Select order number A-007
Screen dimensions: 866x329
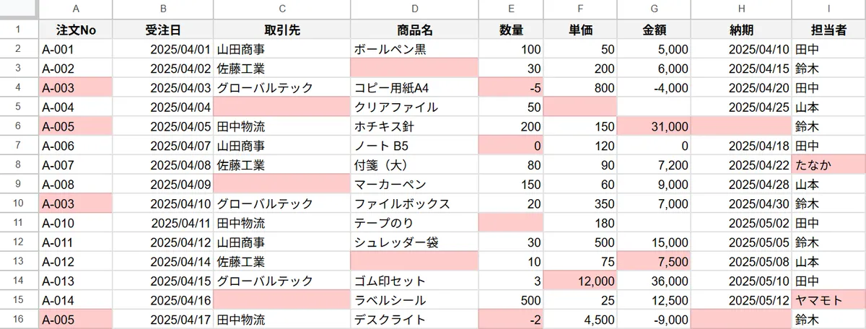(76, 164)
